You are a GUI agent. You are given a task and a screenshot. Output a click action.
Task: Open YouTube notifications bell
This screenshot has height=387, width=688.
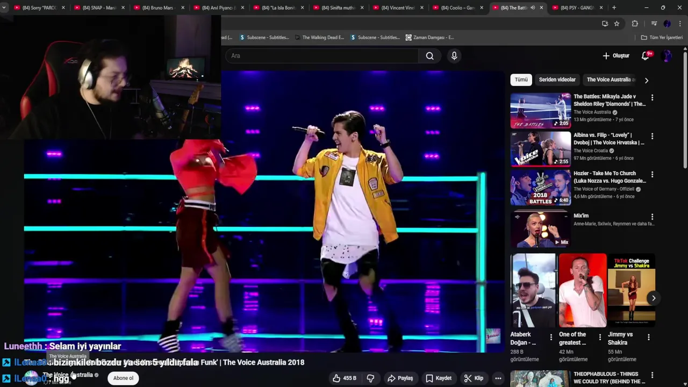646,56
